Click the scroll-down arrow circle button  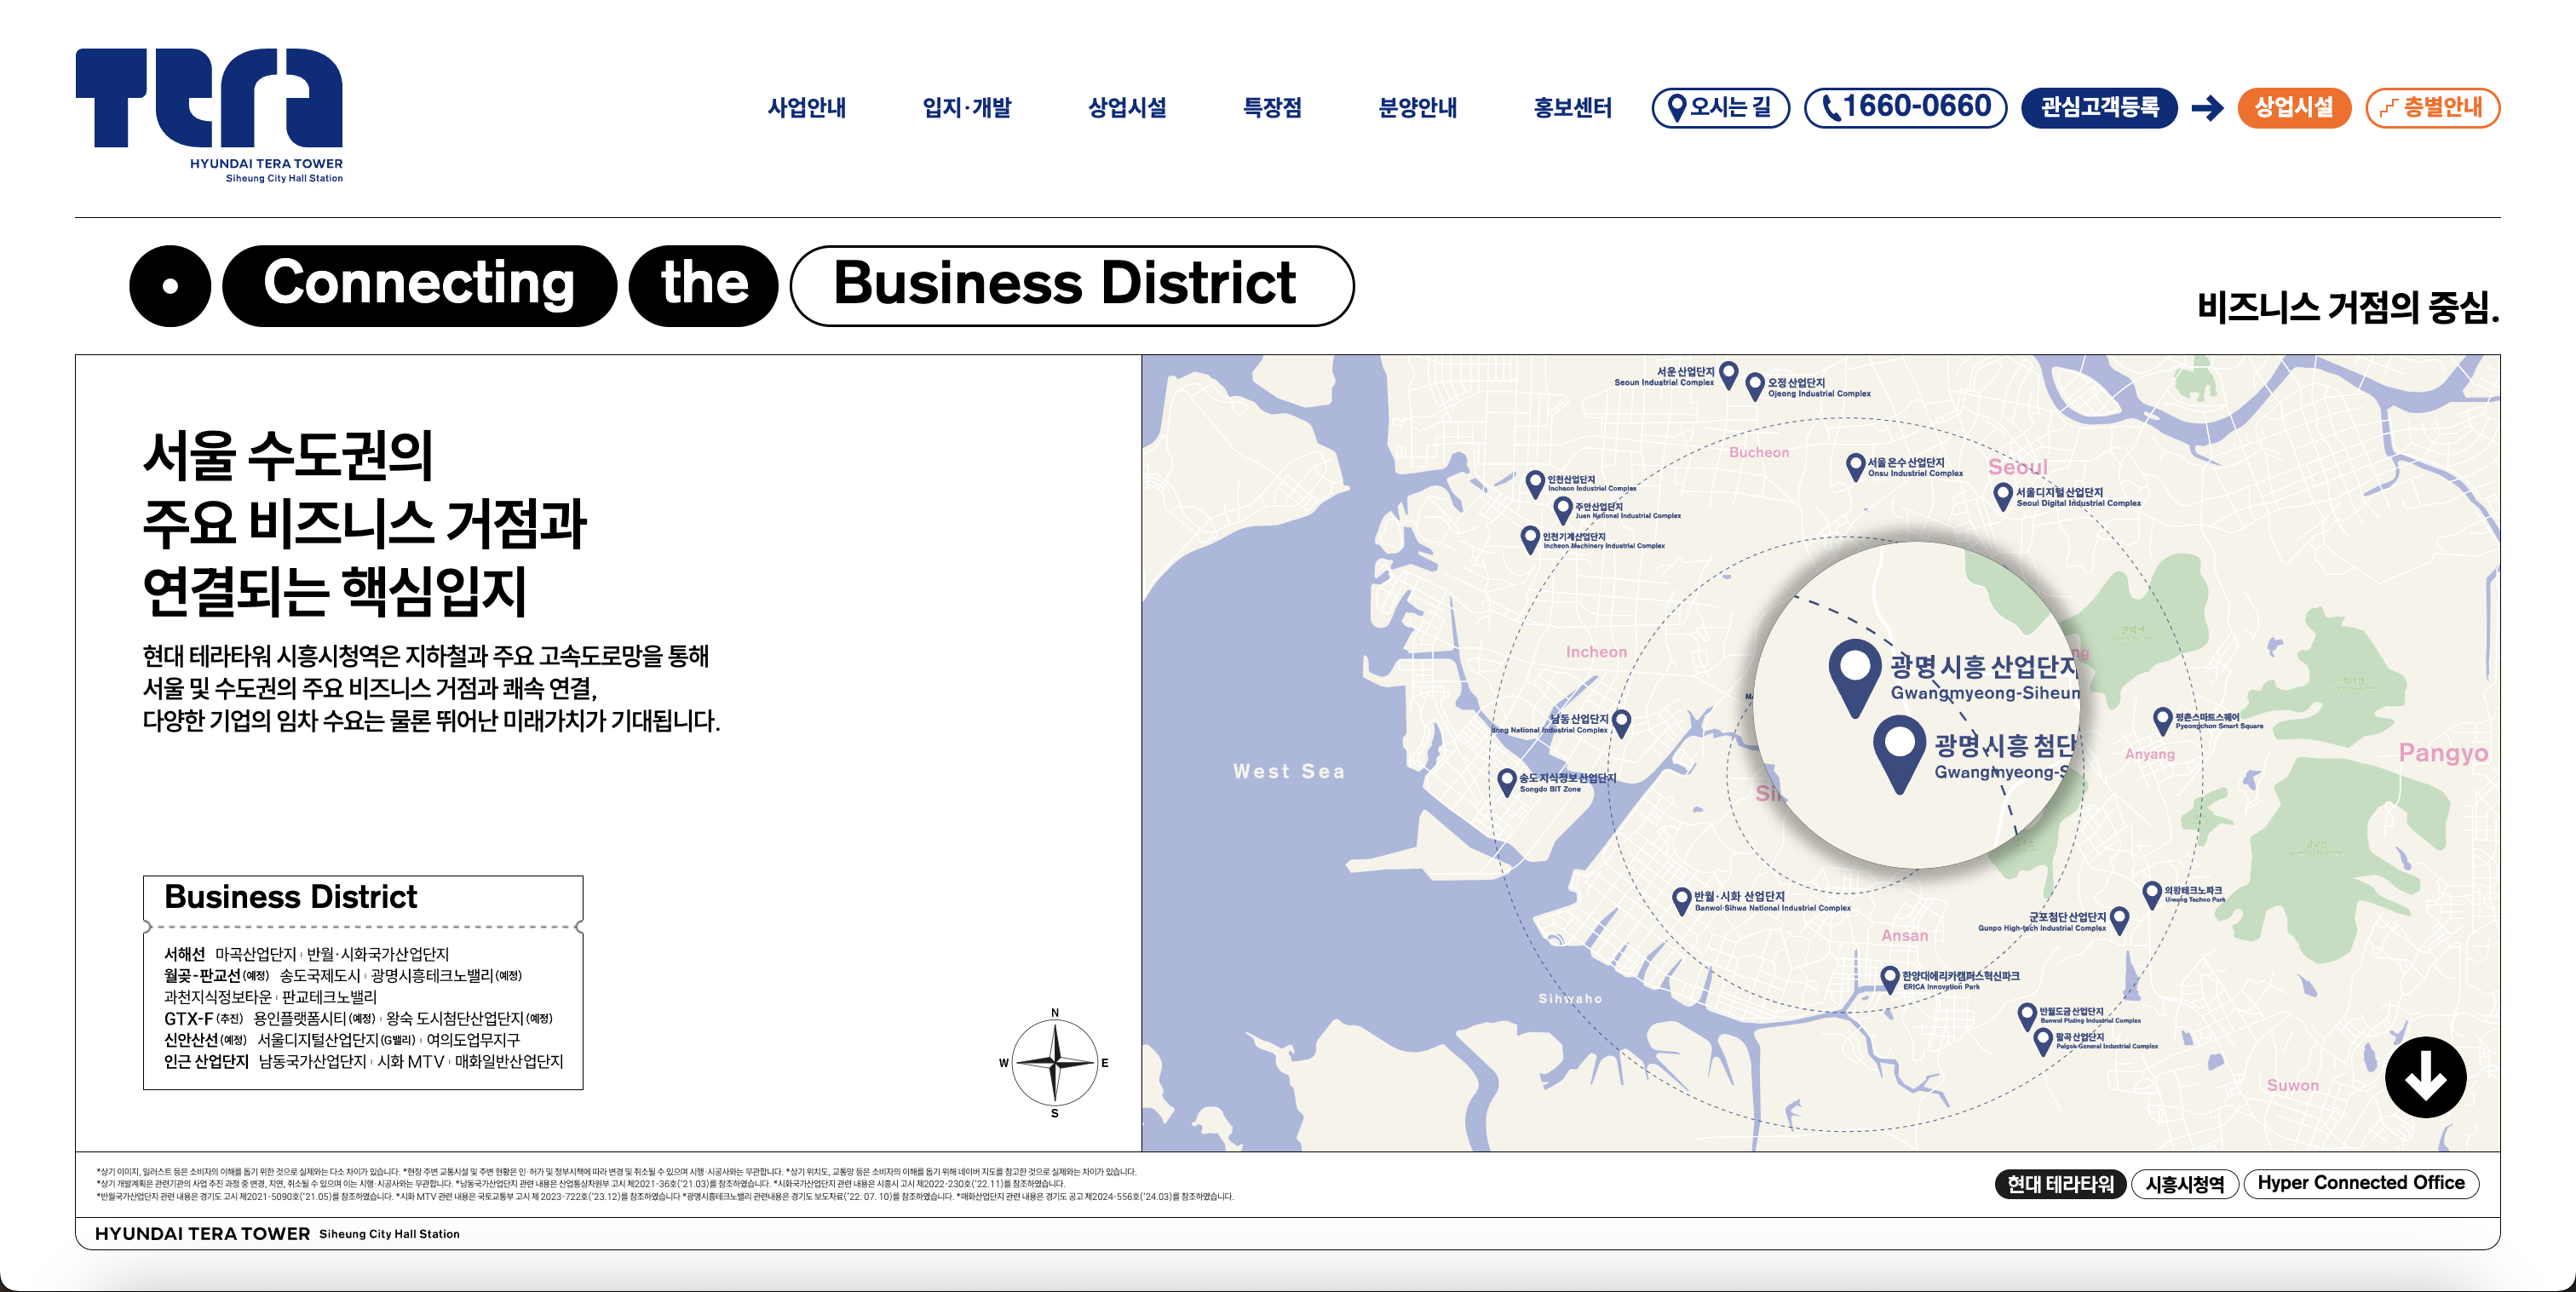coord(2425,1077)
